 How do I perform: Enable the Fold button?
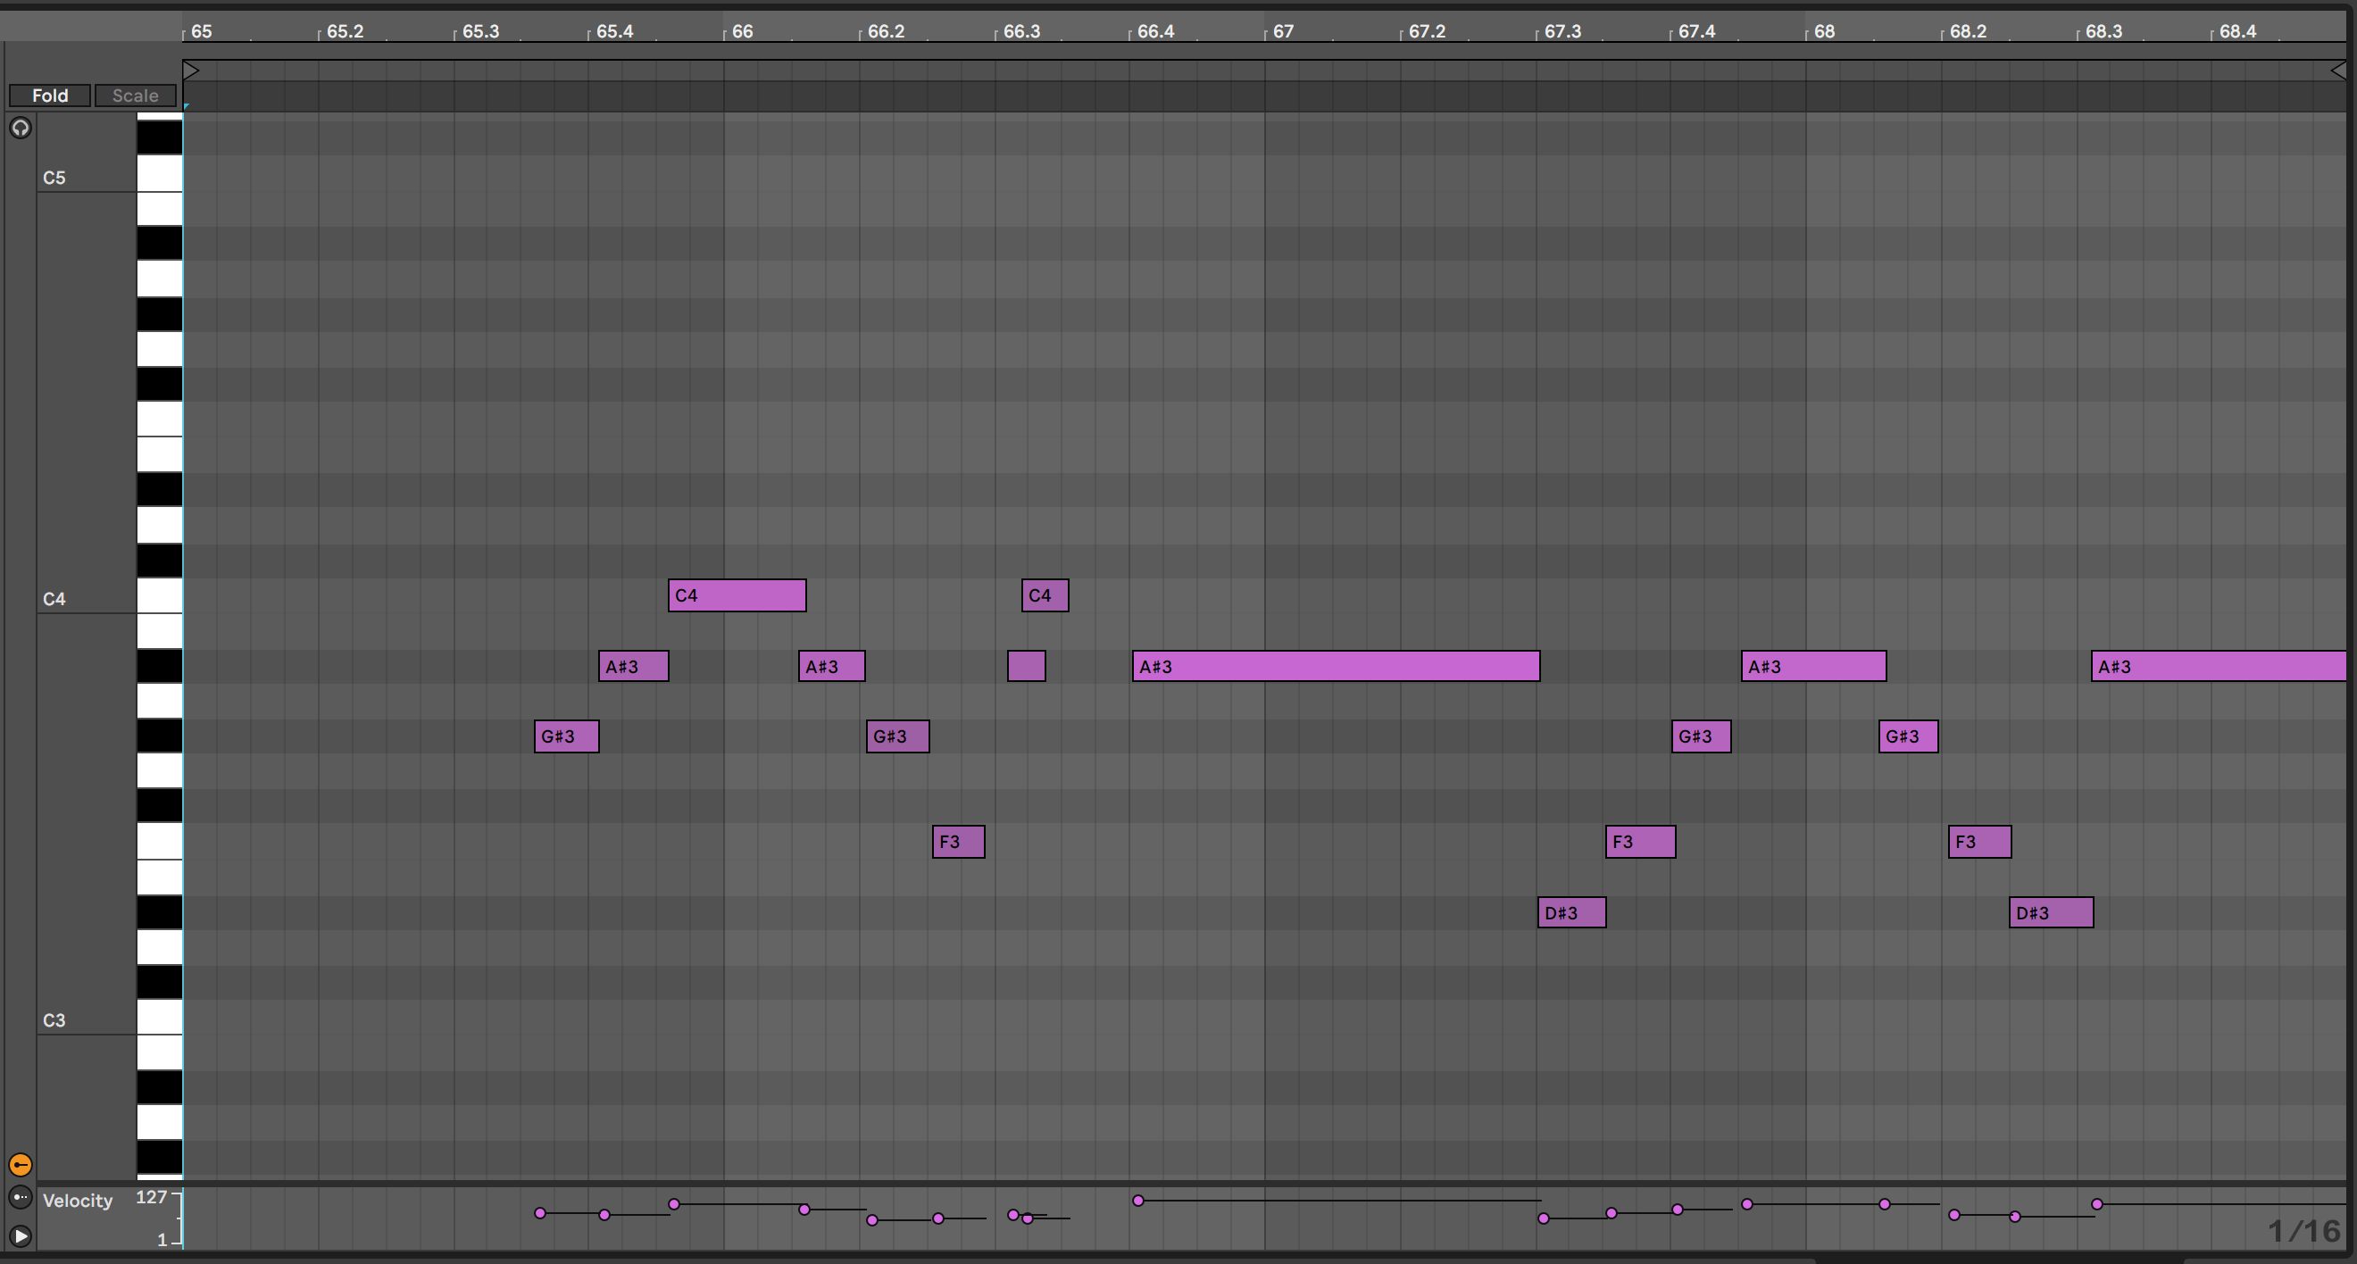(49, 96)
